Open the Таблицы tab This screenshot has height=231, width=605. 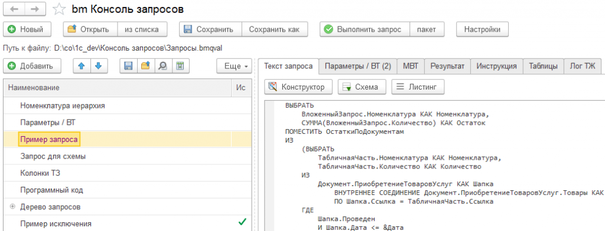click(x=544, y=66)
